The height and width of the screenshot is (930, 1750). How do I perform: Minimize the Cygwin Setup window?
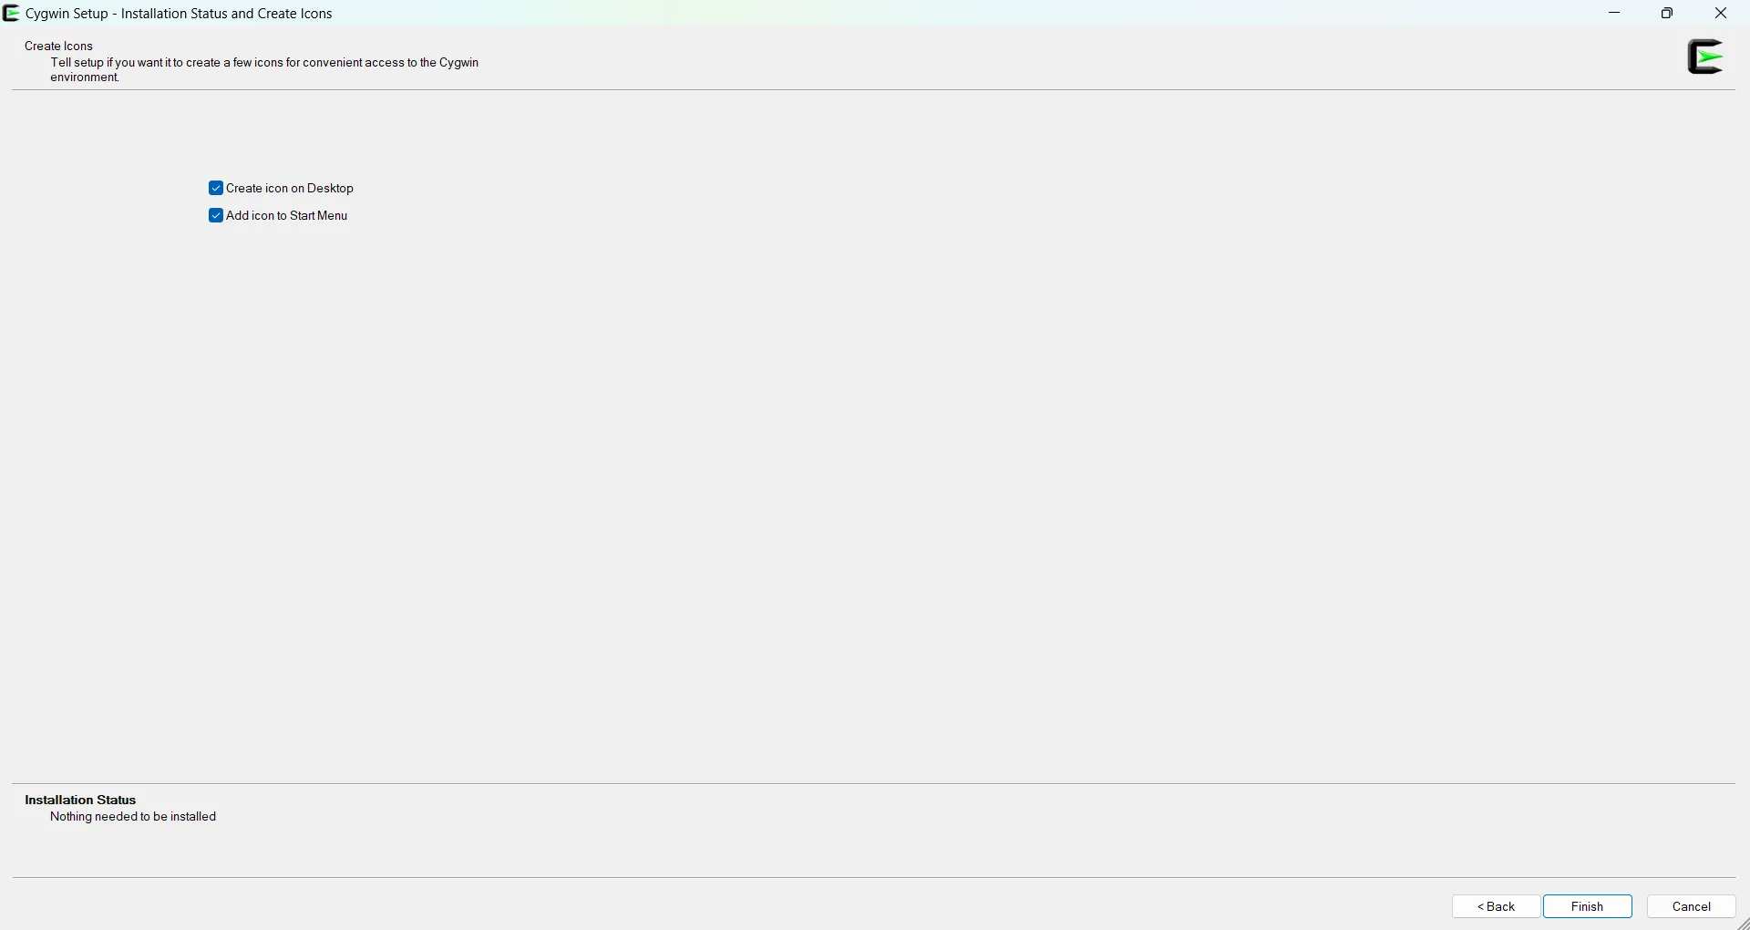(1615, 14)
